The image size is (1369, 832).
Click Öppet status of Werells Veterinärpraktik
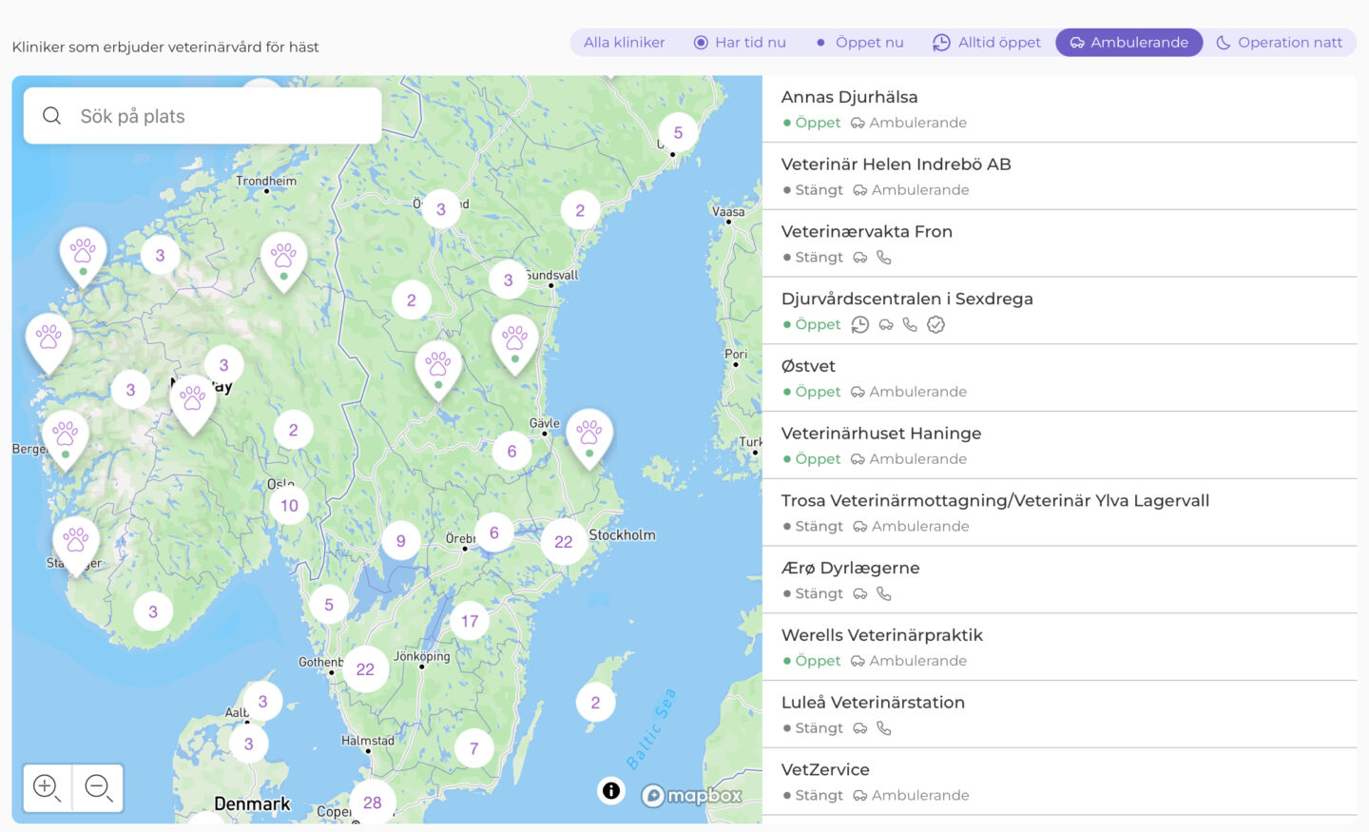(x=813, y=661)
